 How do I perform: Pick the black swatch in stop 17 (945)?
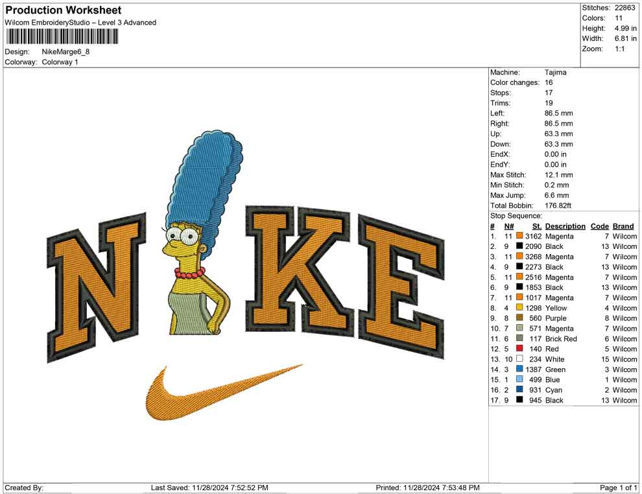[519, 399]
